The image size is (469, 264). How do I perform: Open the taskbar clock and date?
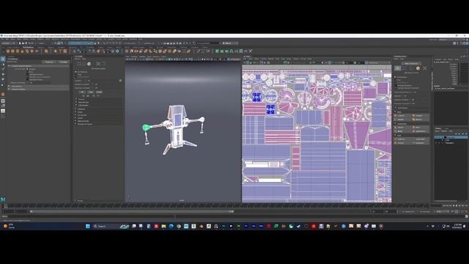click(x=457, y=227)
